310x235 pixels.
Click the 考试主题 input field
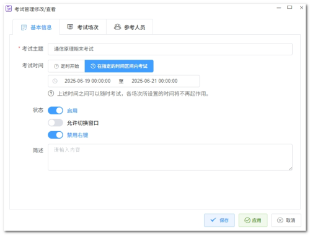pos(170,49)
